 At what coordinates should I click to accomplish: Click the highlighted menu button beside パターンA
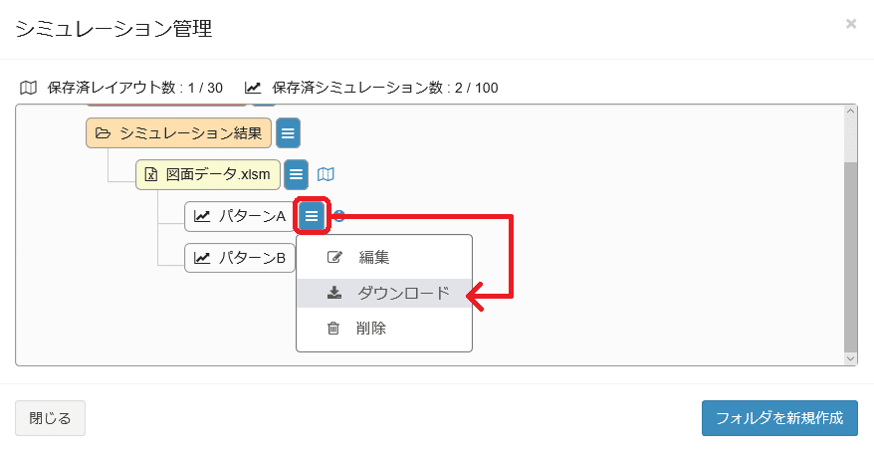(312, 216)
